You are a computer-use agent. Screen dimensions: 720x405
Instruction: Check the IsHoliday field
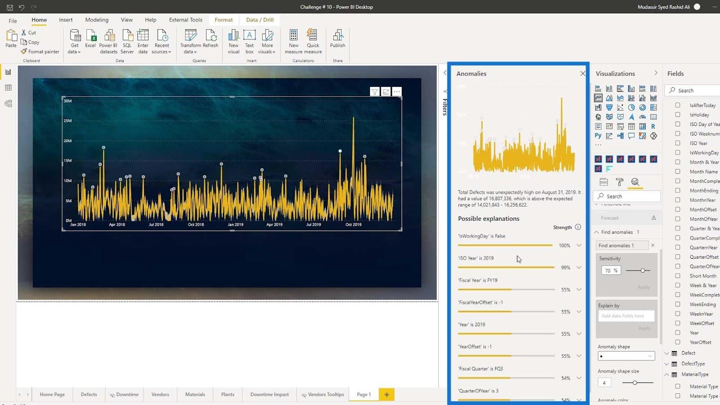click(x=678, y=115)
